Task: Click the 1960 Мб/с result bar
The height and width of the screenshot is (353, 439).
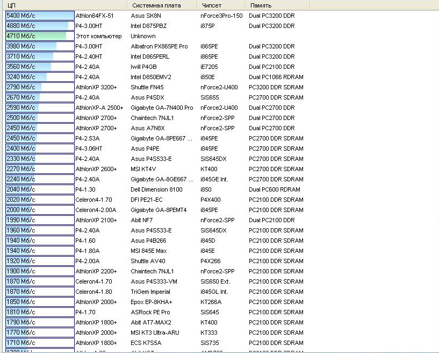Action: 40,230
